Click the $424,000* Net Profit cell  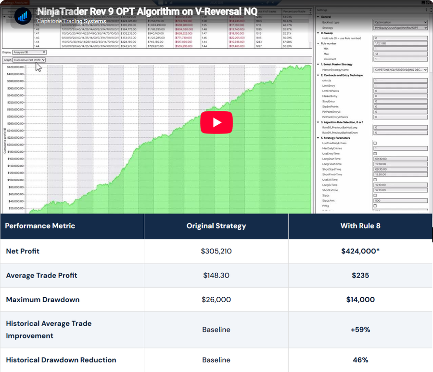pyautogui.click(x=360, y=251)
